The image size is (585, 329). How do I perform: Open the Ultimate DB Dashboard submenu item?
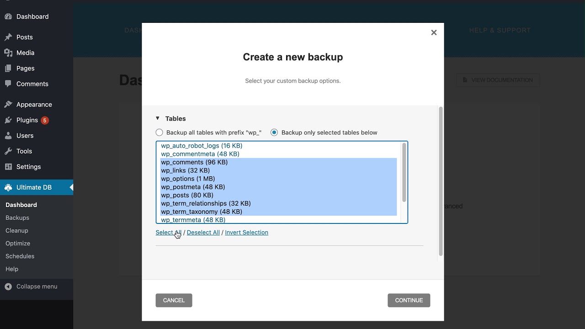[x=21, y=205]
